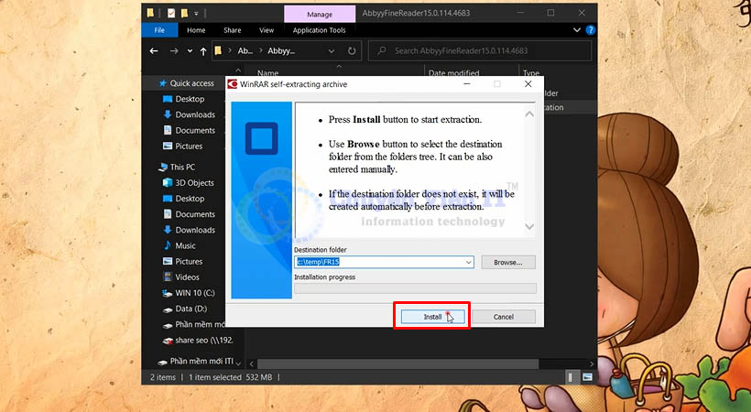Expand the address bar history dropdown
Screen dimensions: 751x412
(x=343, y=51)
